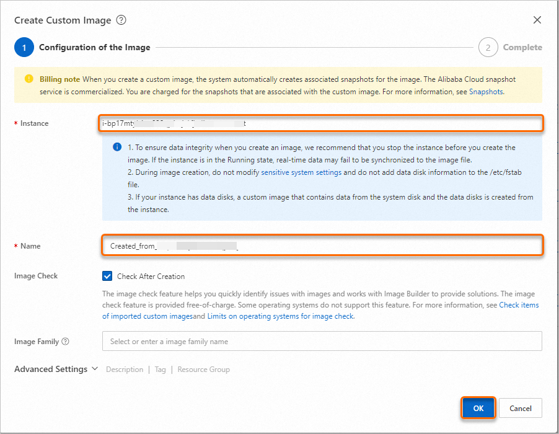Close the Create Custom Image dialog
Image resolution: width=559 pixels, height=434 pixels.
click(x=537, y=19)
